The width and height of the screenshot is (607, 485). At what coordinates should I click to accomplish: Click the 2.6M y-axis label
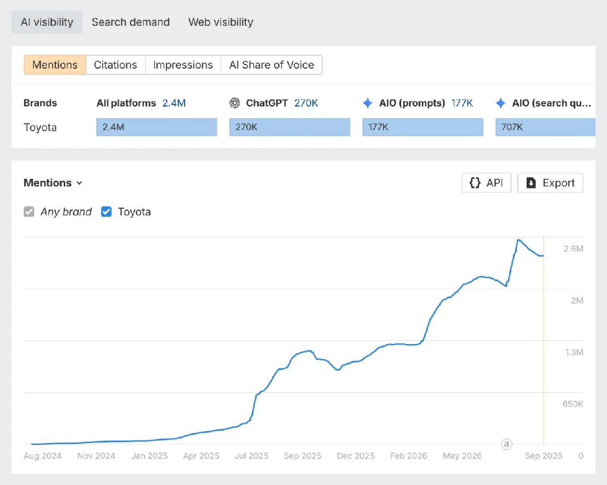(x=574, y=249)
